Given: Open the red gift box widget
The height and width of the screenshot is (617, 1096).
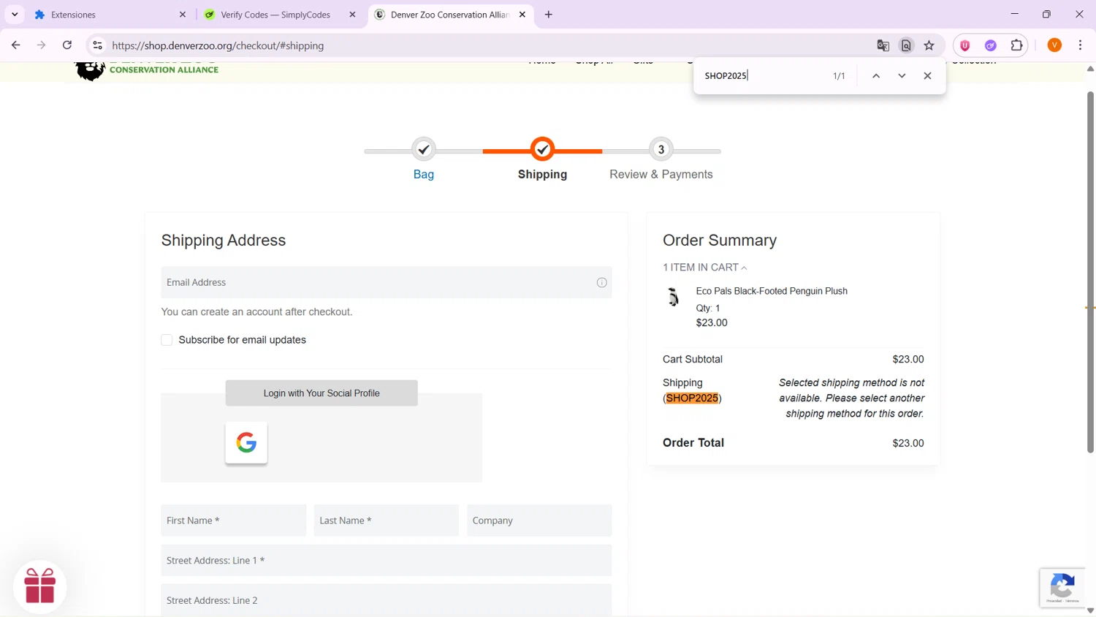Looking at the screenshot, I should click(40, 586).
